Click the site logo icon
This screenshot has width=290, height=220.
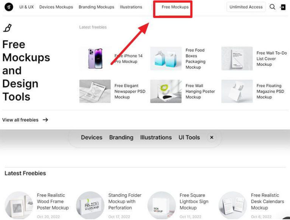(8, 7)
